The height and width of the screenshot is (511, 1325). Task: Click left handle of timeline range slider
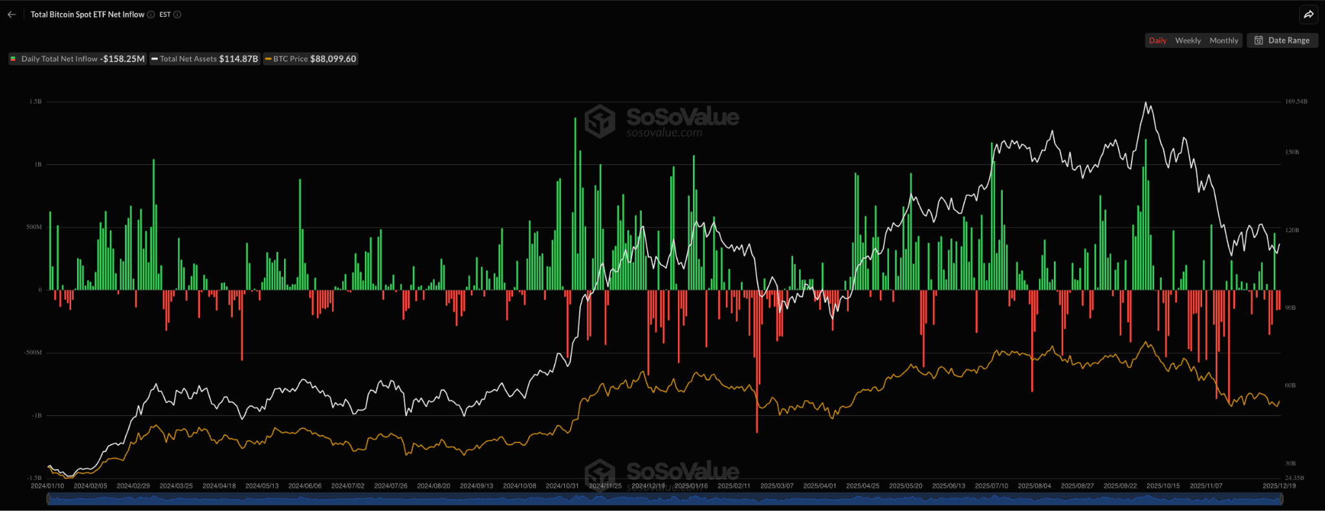[48, 499]
